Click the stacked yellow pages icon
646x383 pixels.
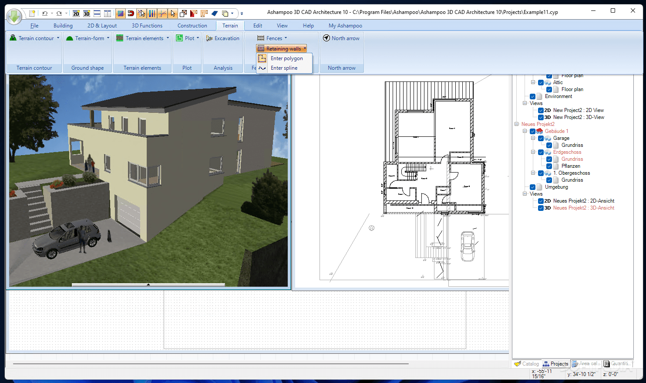click(225, 14)
